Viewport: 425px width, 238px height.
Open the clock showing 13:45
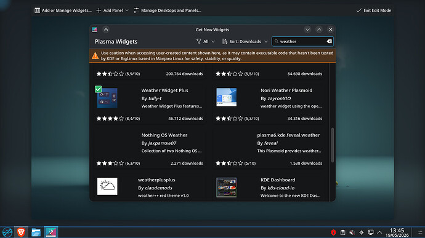pos(397,232)
